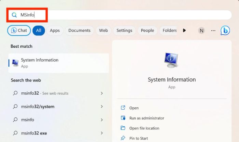Expand the msinfo32/system chevron

coord(102,107)
